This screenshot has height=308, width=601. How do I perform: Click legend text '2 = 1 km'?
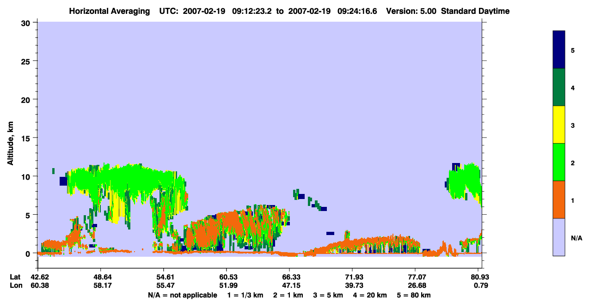[x=288, y=295]
